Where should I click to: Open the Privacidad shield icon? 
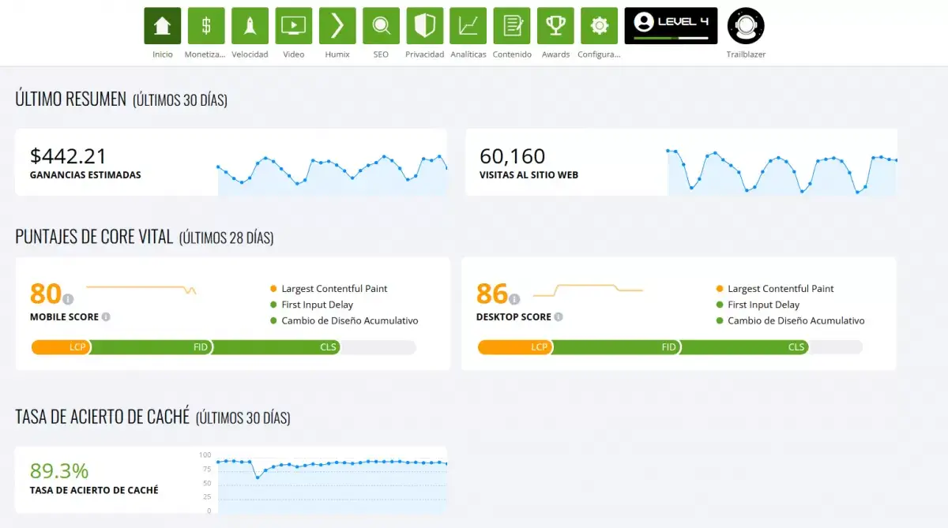[424, 26]
